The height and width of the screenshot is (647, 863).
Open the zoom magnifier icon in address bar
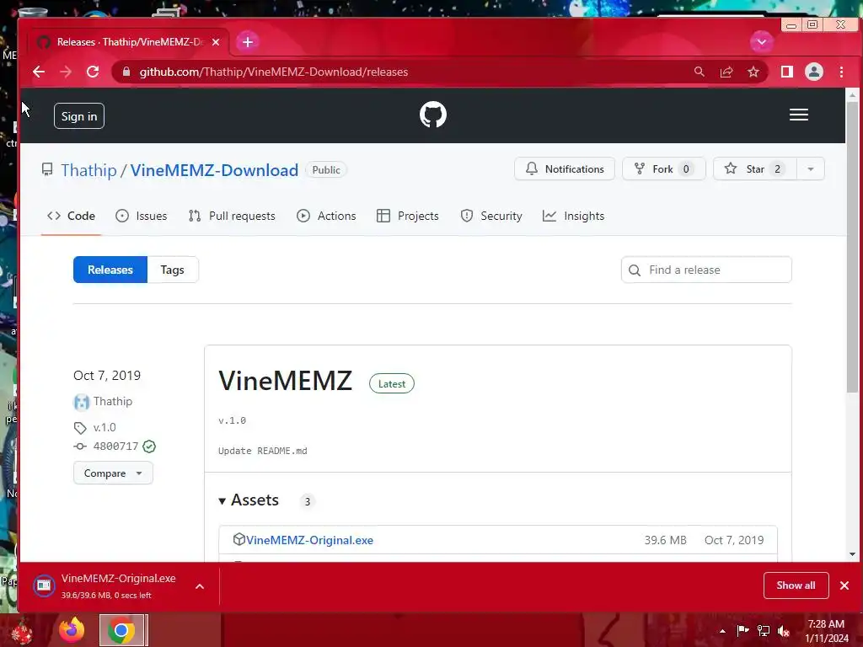[x=699, y=72]
